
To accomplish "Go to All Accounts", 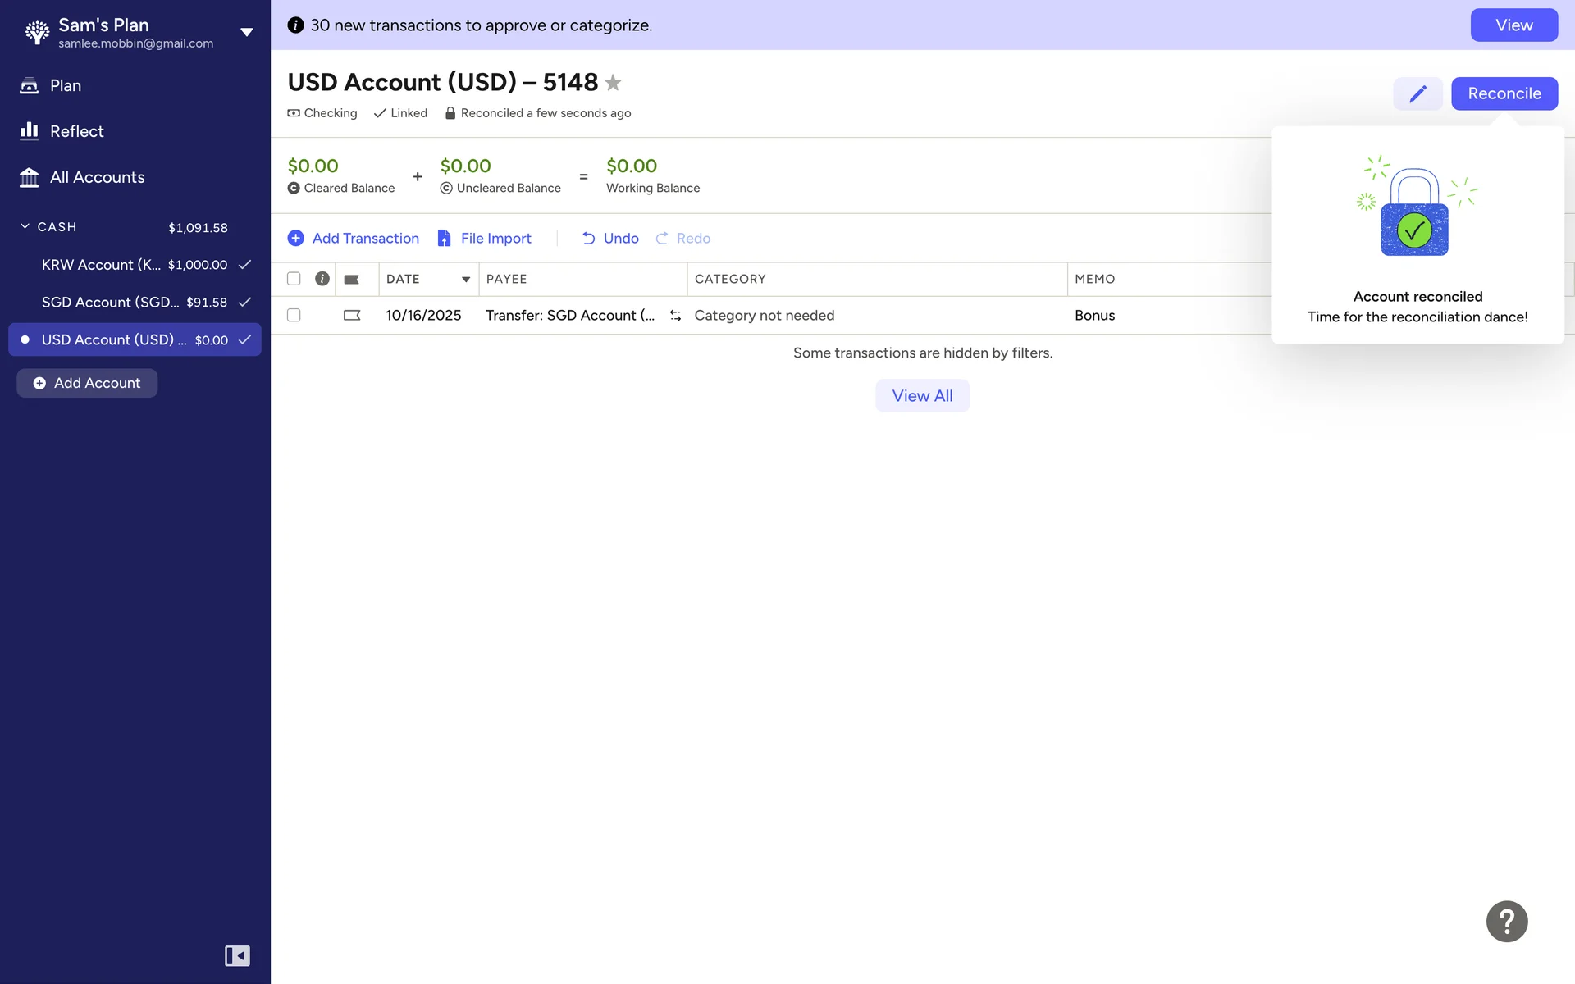I will (x=97, y=177).
